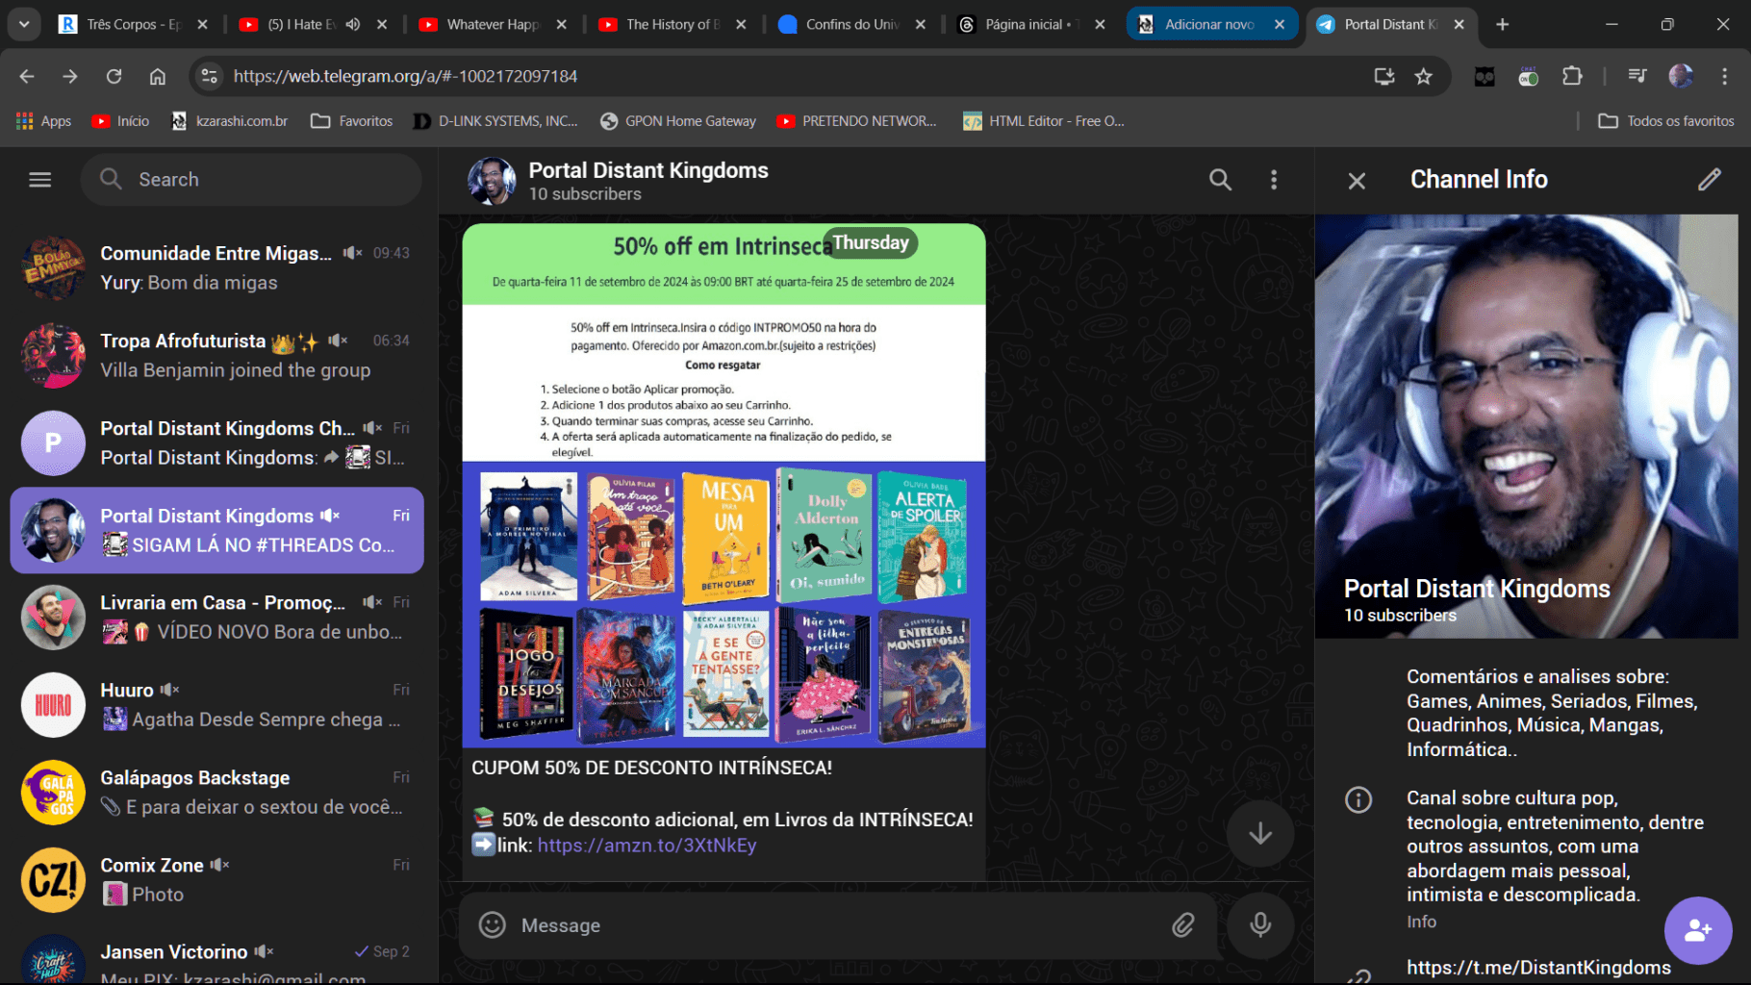Bookmark this page with star icon

[x=1423, y=76]
